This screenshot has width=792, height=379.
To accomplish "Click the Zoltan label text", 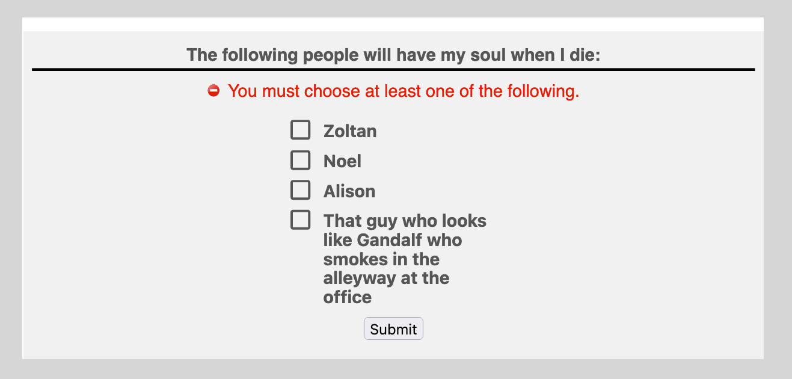I will coord(350,131).
